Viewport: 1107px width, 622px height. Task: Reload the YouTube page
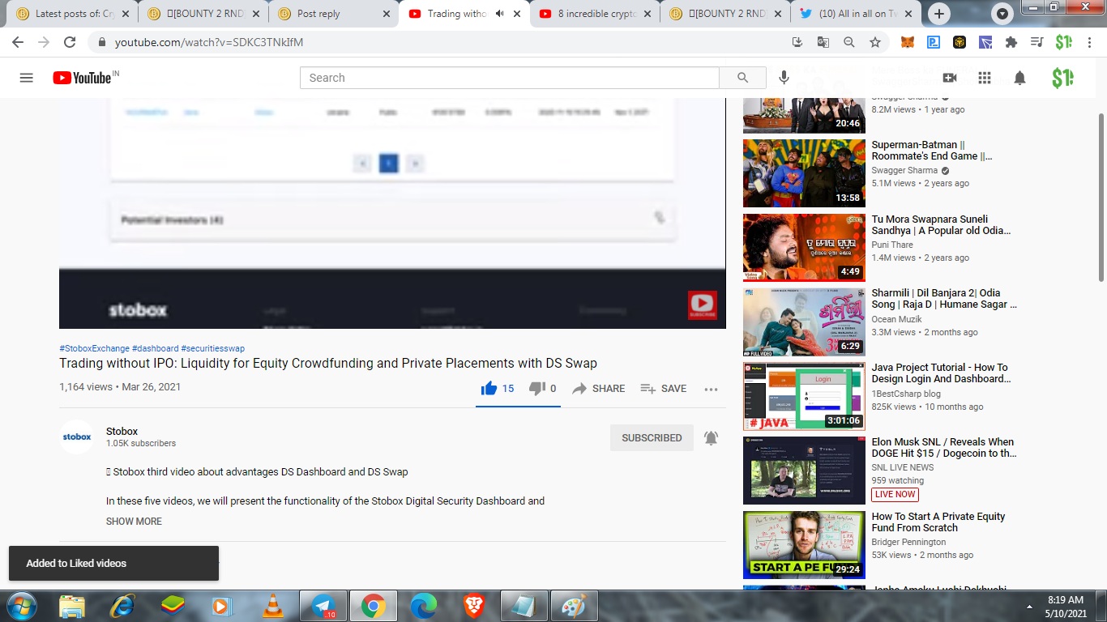70,42
